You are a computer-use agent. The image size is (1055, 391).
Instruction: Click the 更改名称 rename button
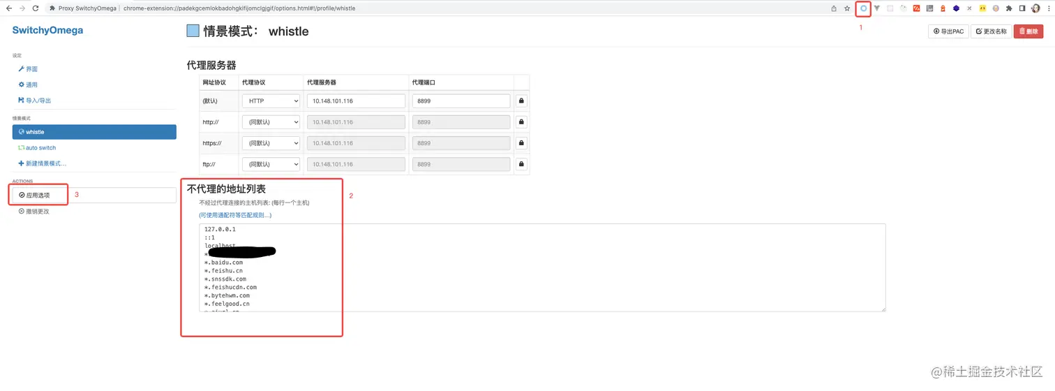tap(991, 31)
